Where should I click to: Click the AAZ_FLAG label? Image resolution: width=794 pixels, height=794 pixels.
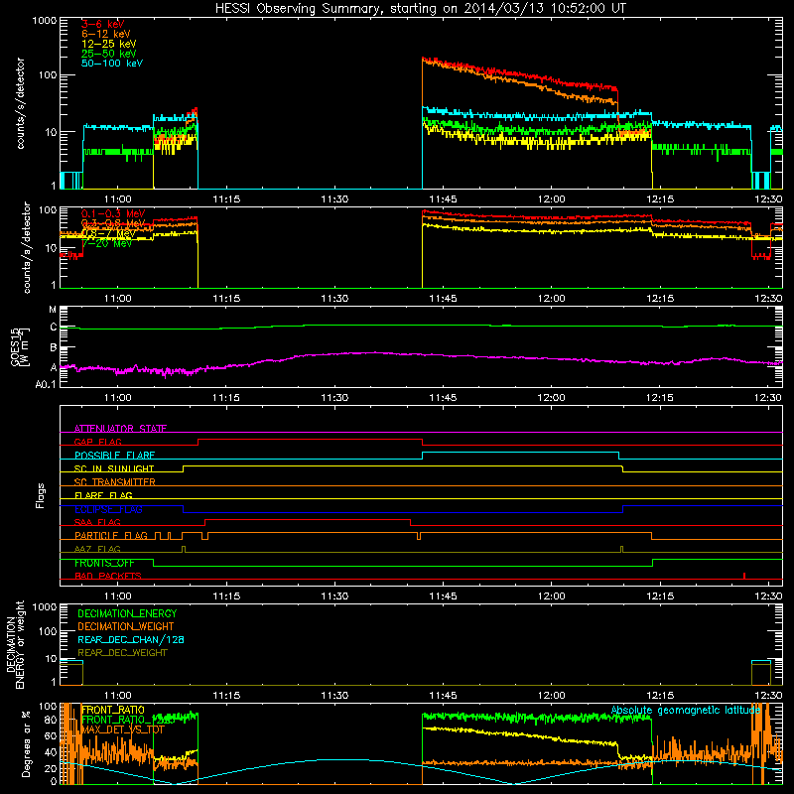coord(97,549)
